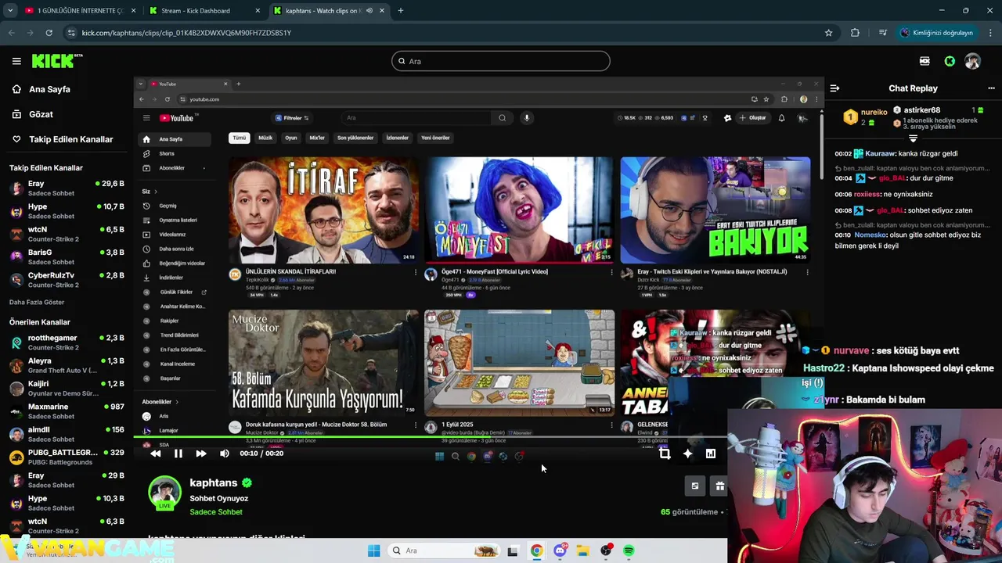Viewport: 1002px width, 563px height.
Task: Open Maxmarine channel with 987 viewers
Action: point(67,411)
